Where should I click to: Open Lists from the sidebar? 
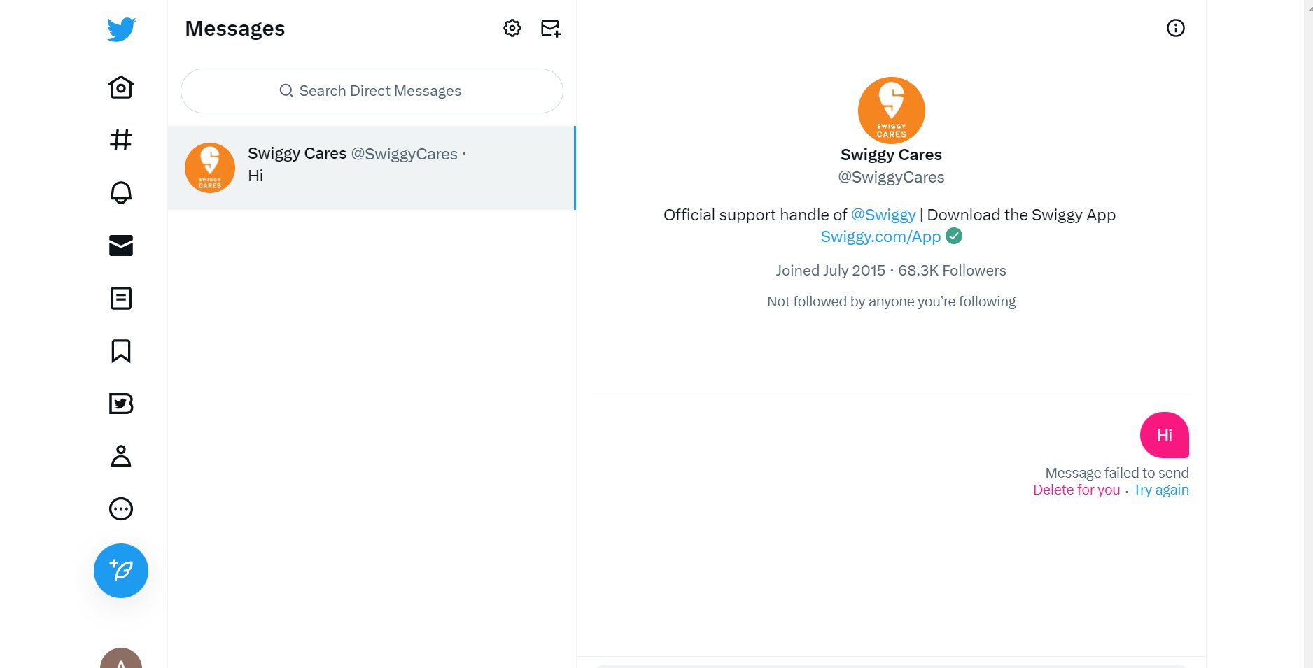120,298
